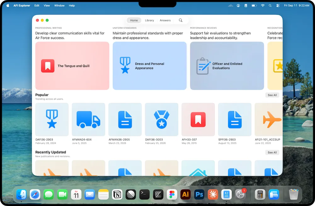The height and width of the screenshot is (206, 315).
Task: Click See All for Popular section
Action: pos(272,95)
